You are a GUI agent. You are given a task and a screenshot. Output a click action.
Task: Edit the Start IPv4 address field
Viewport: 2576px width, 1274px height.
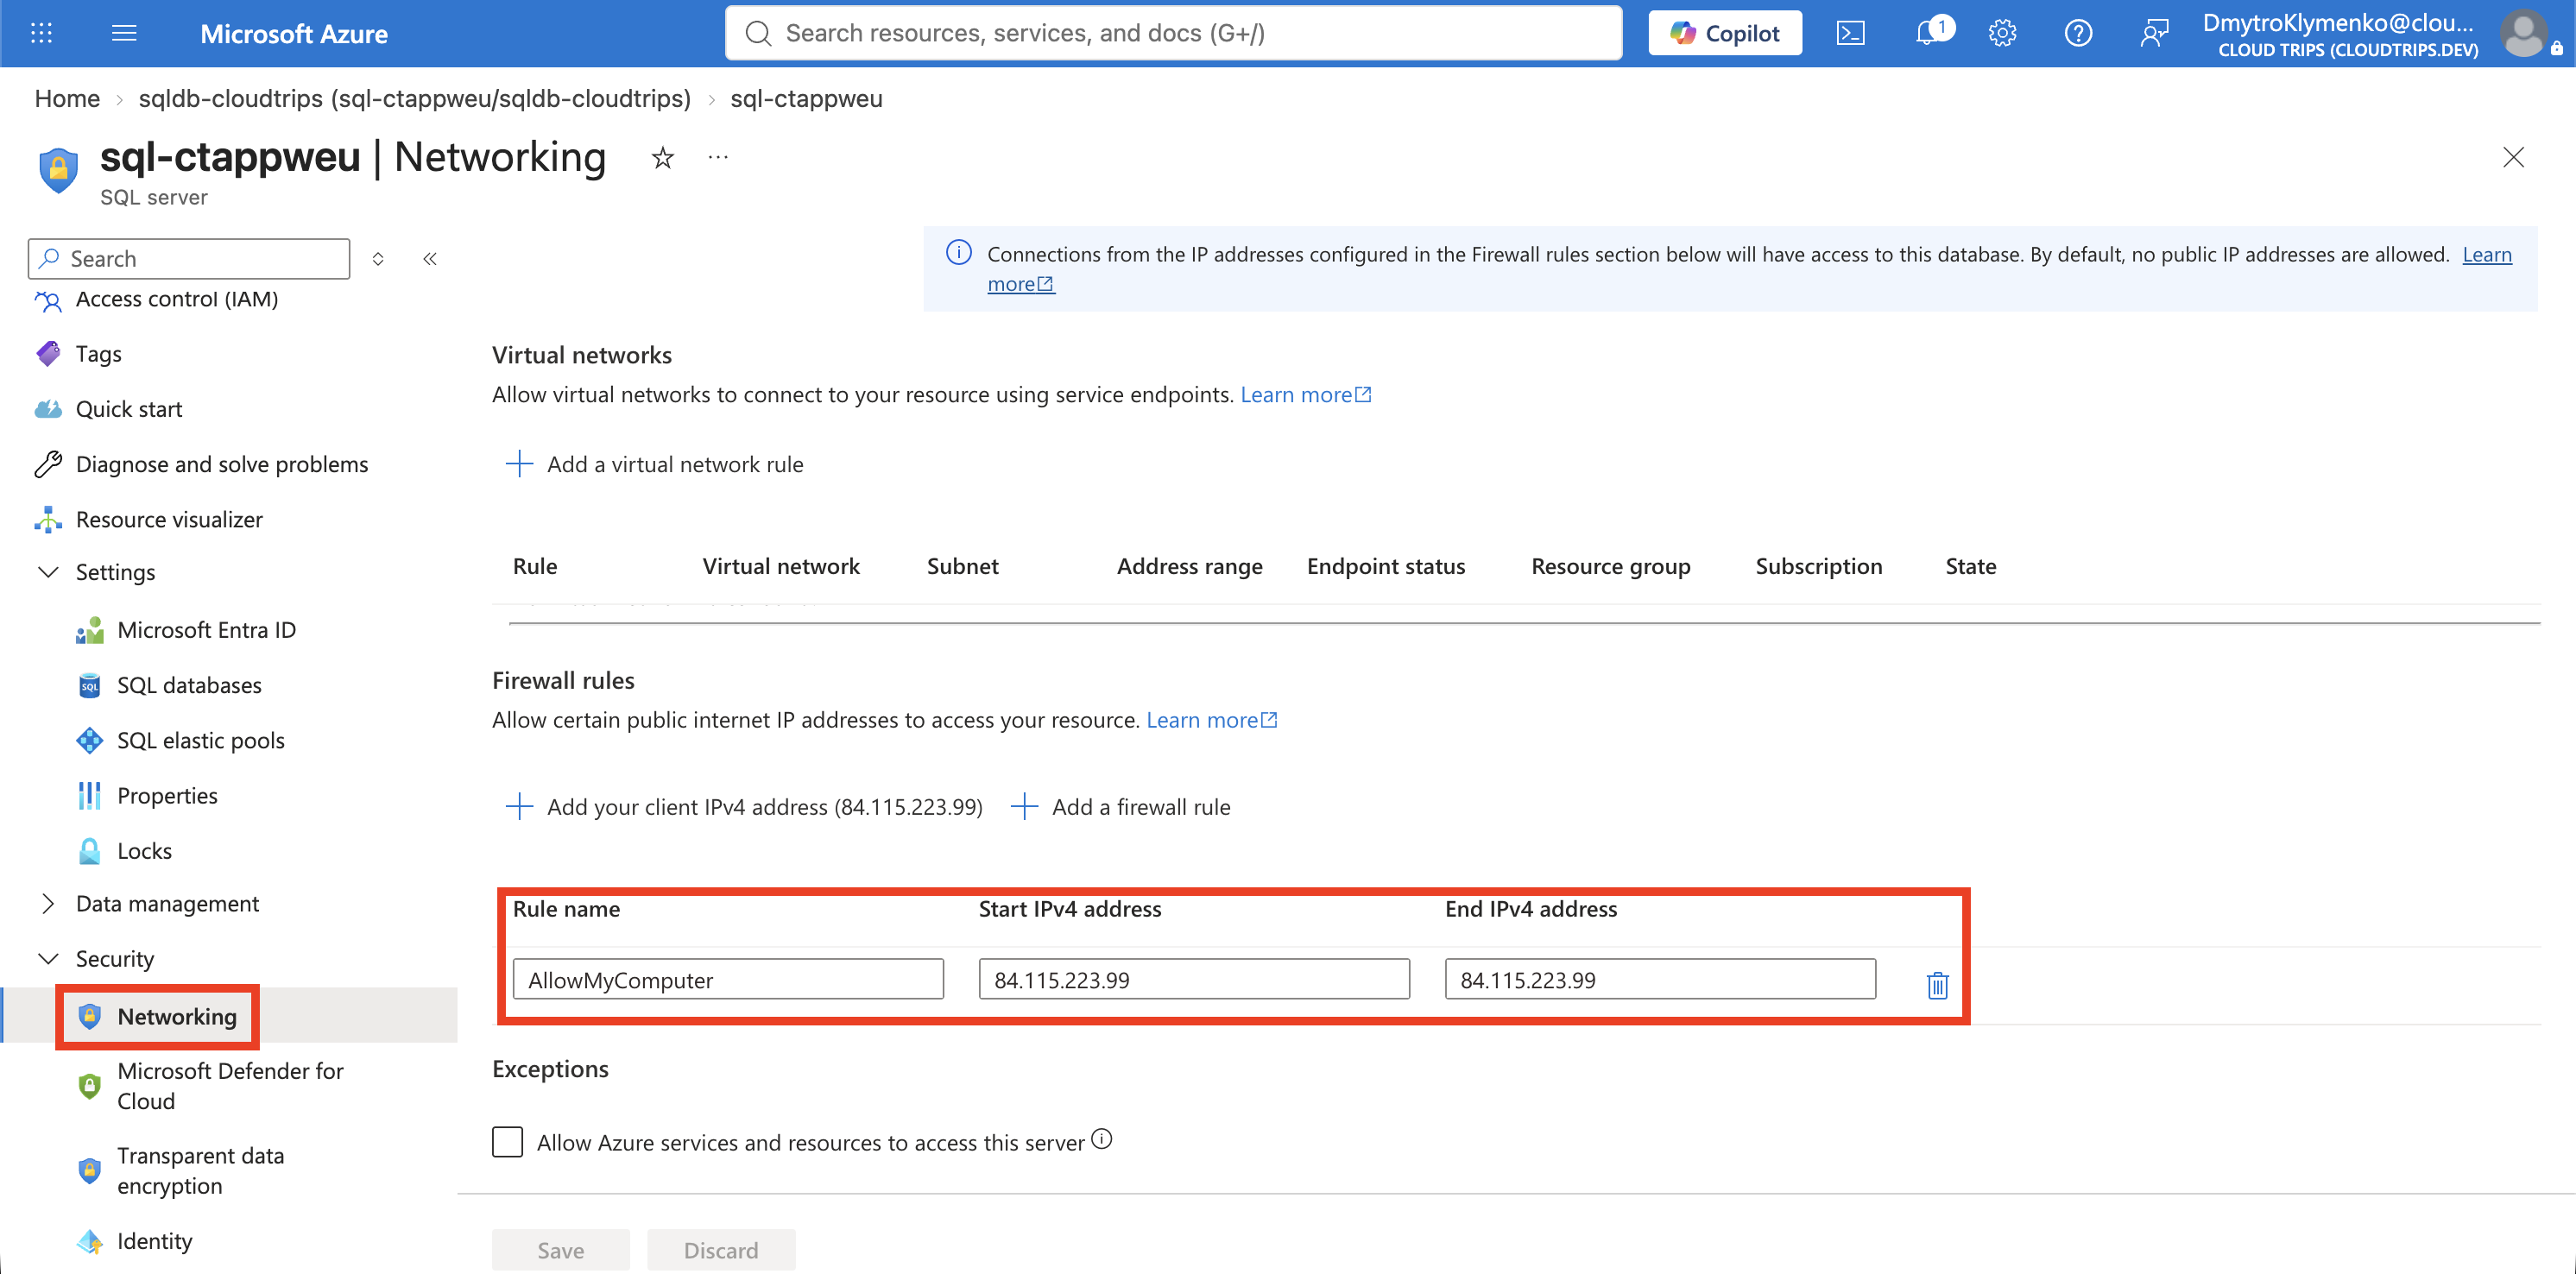(x=1194, y=979)
